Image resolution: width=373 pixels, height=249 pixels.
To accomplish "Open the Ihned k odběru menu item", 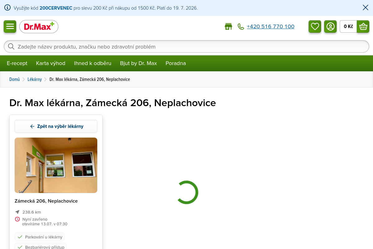I will coord(93,63).
